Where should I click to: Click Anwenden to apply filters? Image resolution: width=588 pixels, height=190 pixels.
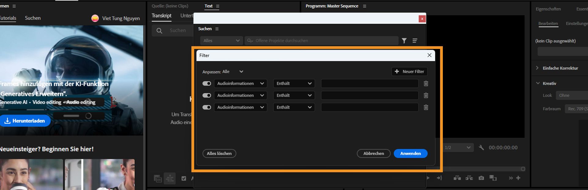[411, 154]
